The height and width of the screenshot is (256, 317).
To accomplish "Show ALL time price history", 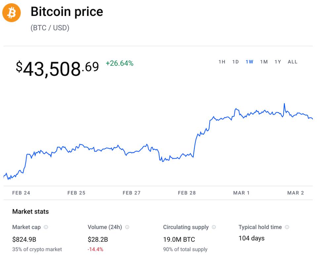I will click(293, 62).
